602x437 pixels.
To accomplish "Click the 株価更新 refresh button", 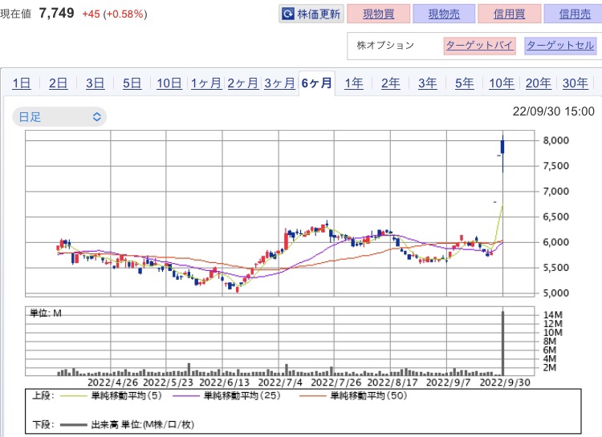I will [311, 14].
